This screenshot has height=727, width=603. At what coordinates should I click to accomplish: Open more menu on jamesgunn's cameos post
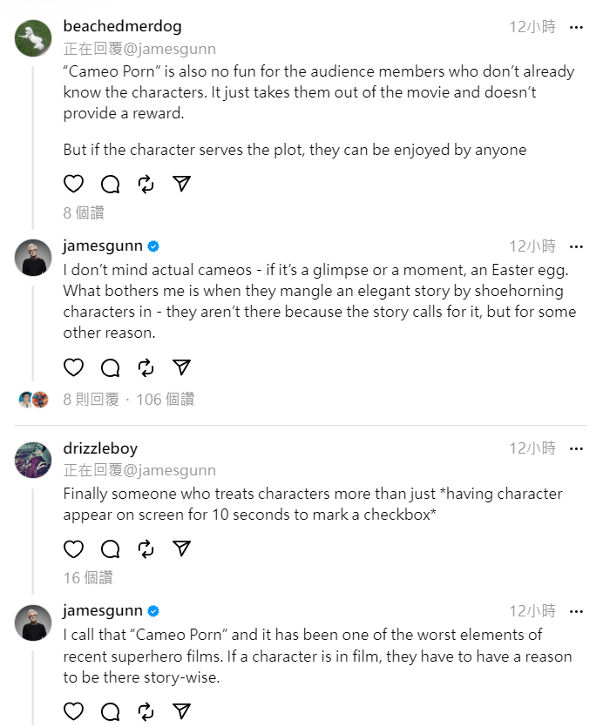[576, 246]
